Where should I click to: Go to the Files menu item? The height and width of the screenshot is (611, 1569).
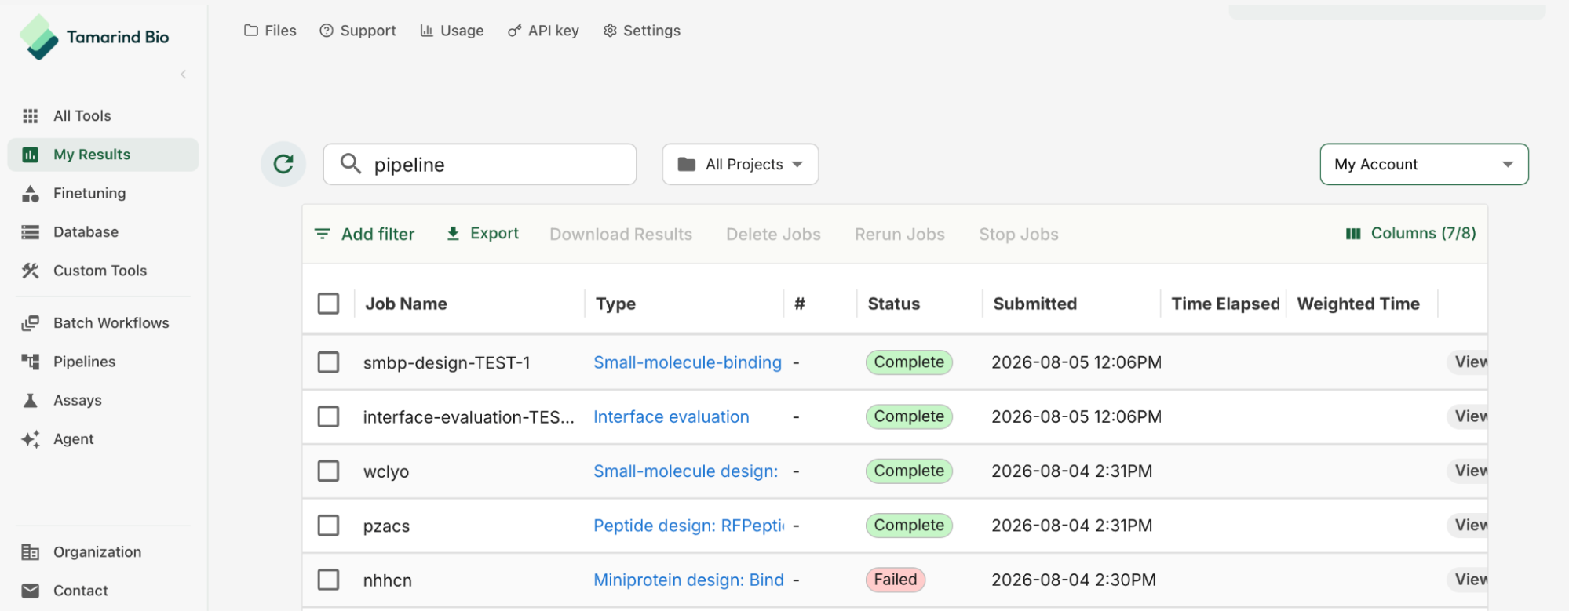(x=270, y=31)
